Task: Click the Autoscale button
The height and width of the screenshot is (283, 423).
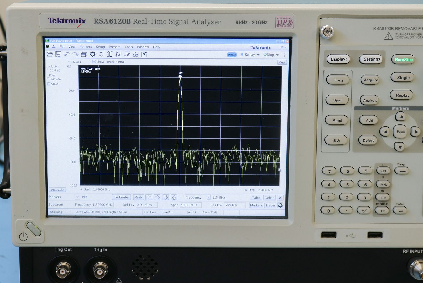Action: click(57, 189)
